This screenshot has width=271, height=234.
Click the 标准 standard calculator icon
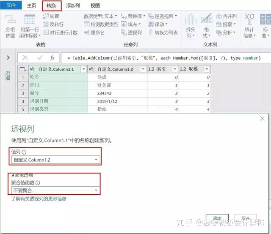tap(265, 19)
